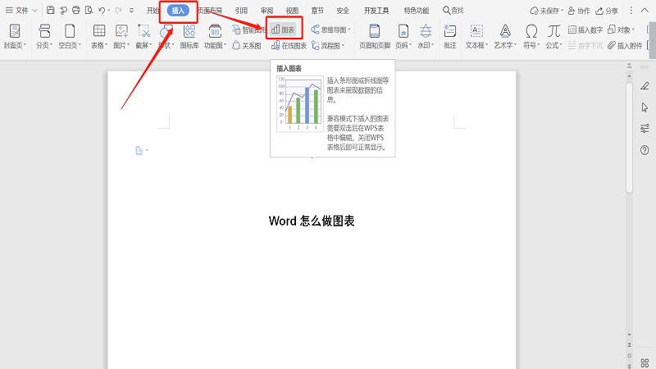Open the 图标库 icon library

pyautogui.click(x=189, y=34)
